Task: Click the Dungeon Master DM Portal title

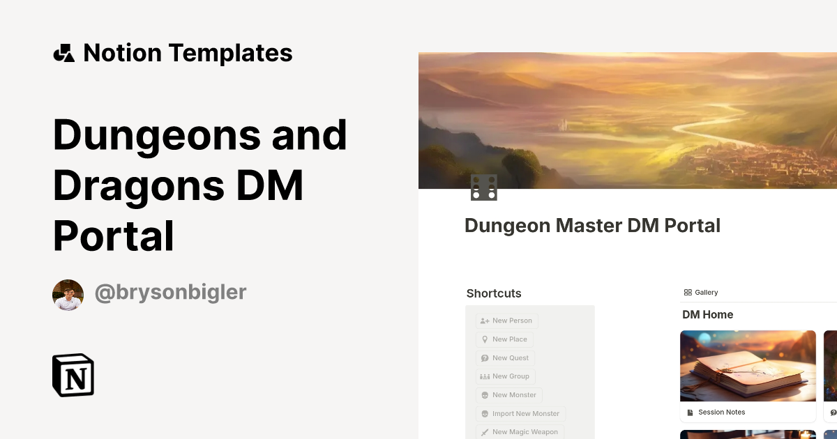Action: pyautogui.click(x=592, y=226)
